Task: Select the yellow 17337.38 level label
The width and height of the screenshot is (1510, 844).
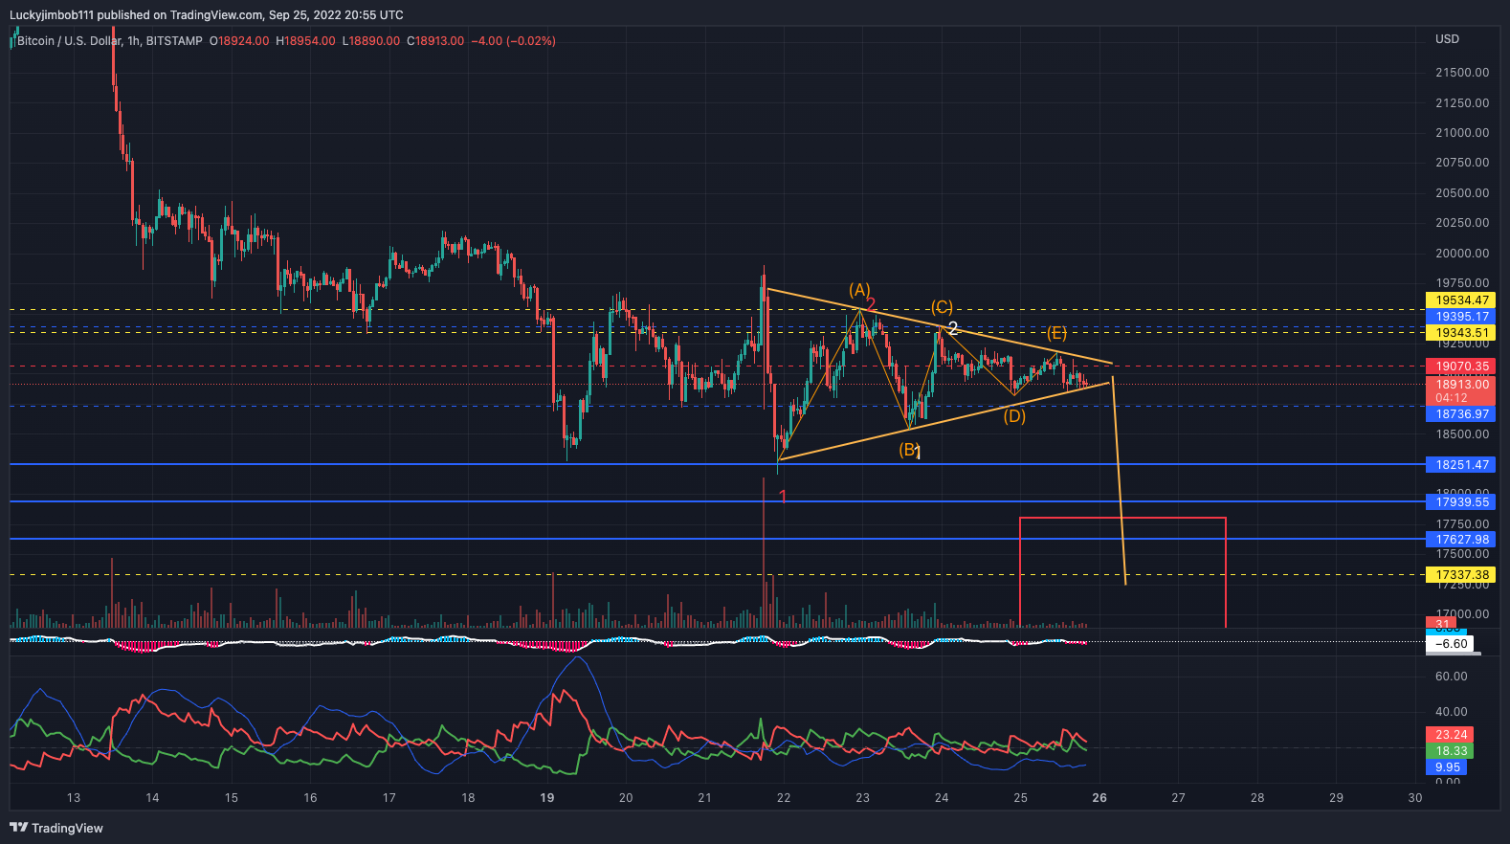Action: pos(1460,575)
